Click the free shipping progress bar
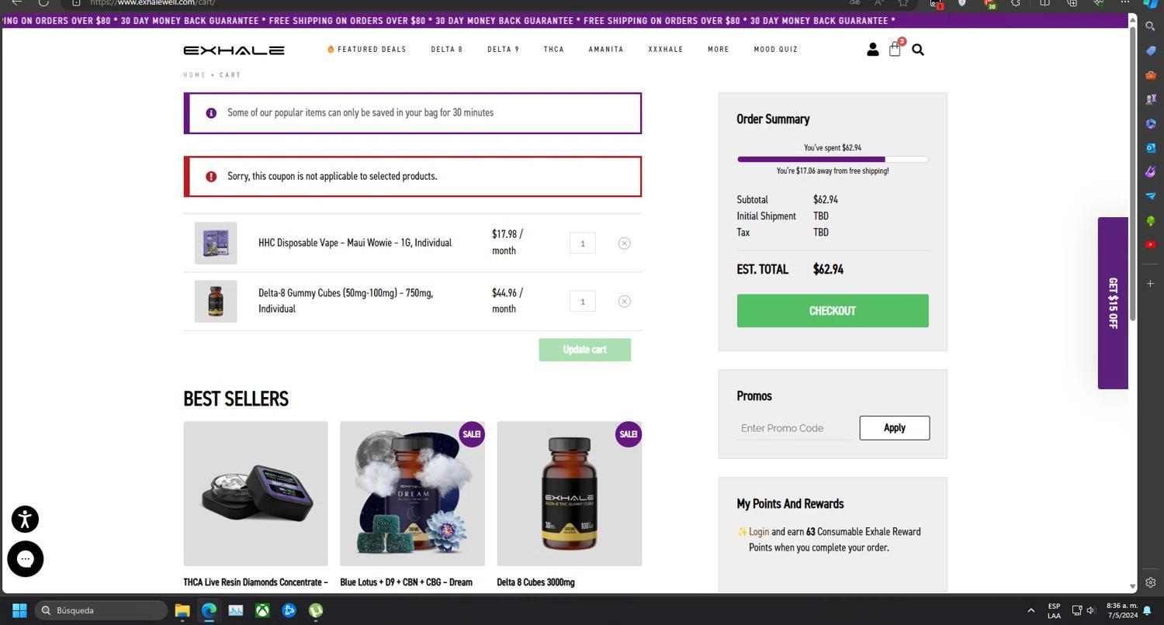 (833, 160)
